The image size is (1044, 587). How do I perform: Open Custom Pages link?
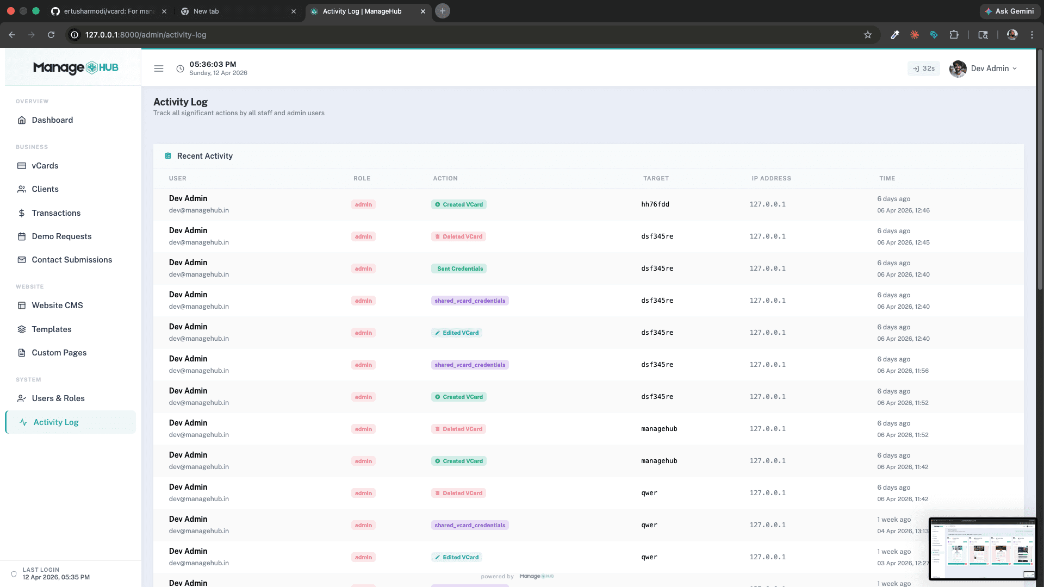(x=59, y=353)
